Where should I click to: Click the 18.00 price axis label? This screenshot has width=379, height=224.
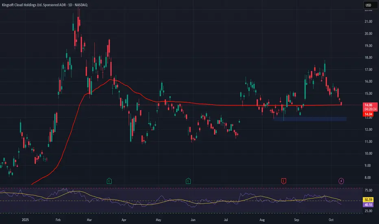368,58
